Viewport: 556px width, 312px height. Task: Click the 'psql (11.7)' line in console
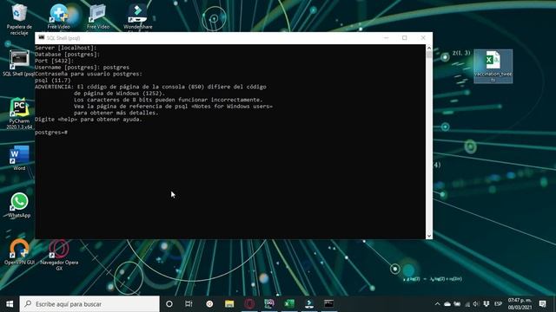pos(53,81)
